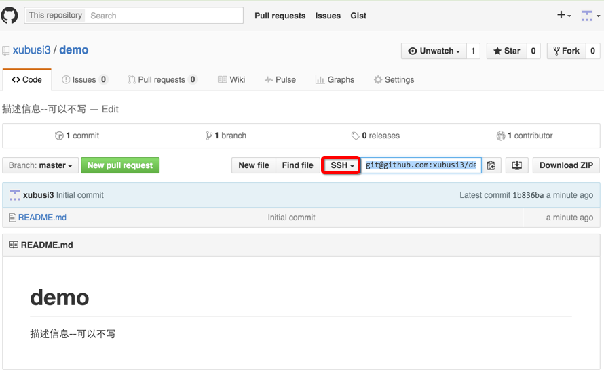Screen dimensions: 604x372
Task: Star the demo repository
Action: [x=506, y=51]
